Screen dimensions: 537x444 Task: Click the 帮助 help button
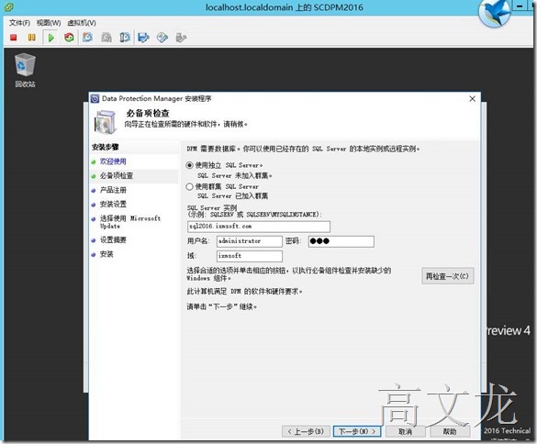(x=450, y=431)
